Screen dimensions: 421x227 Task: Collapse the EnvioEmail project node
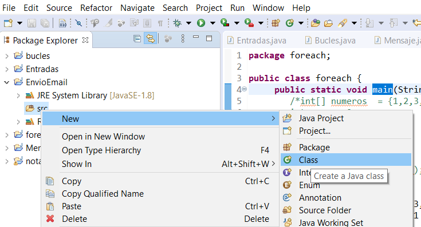(x=7, y=82)
